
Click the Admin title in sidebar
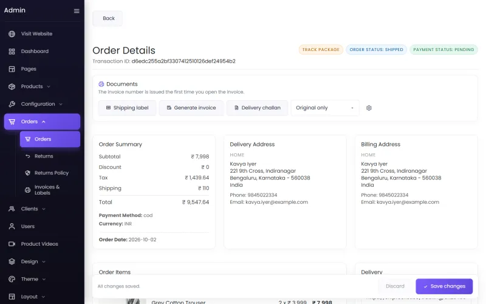(x=15, y=10)
